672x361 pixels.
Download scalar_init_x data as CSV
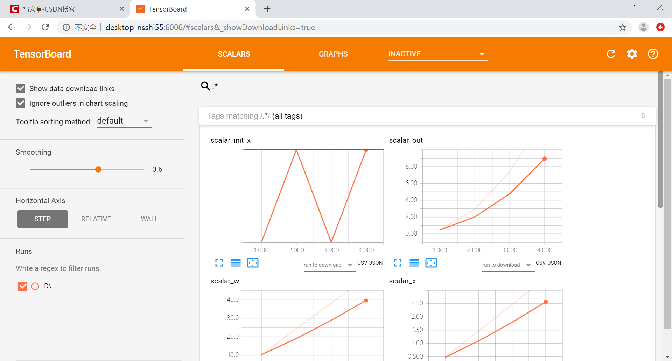pos(362,263)
